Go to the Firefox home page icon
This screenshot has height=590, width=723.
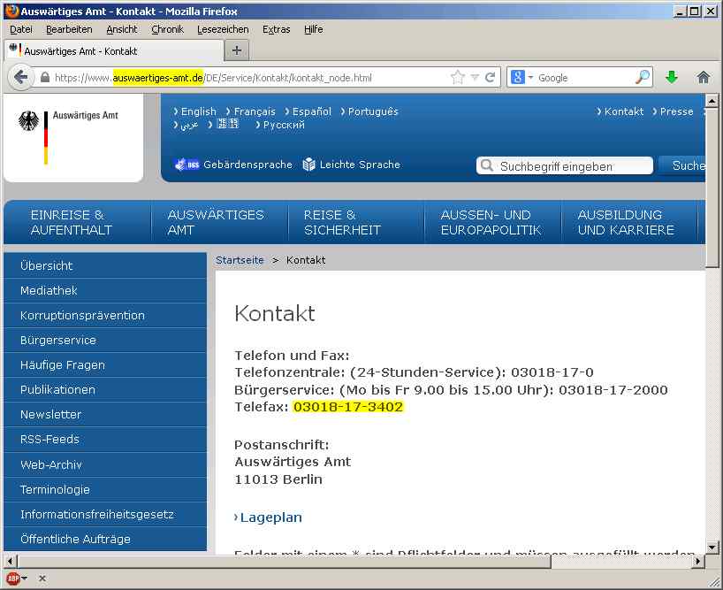704,77
